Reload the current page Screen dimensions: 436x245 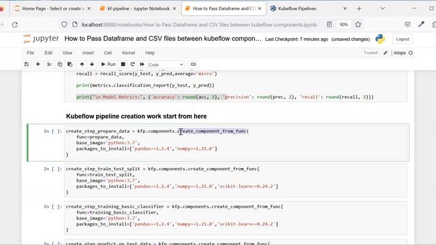pos(15,24)
